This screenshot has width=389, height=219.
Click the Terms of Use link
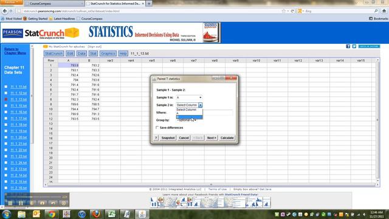click(x=218, y=189)
